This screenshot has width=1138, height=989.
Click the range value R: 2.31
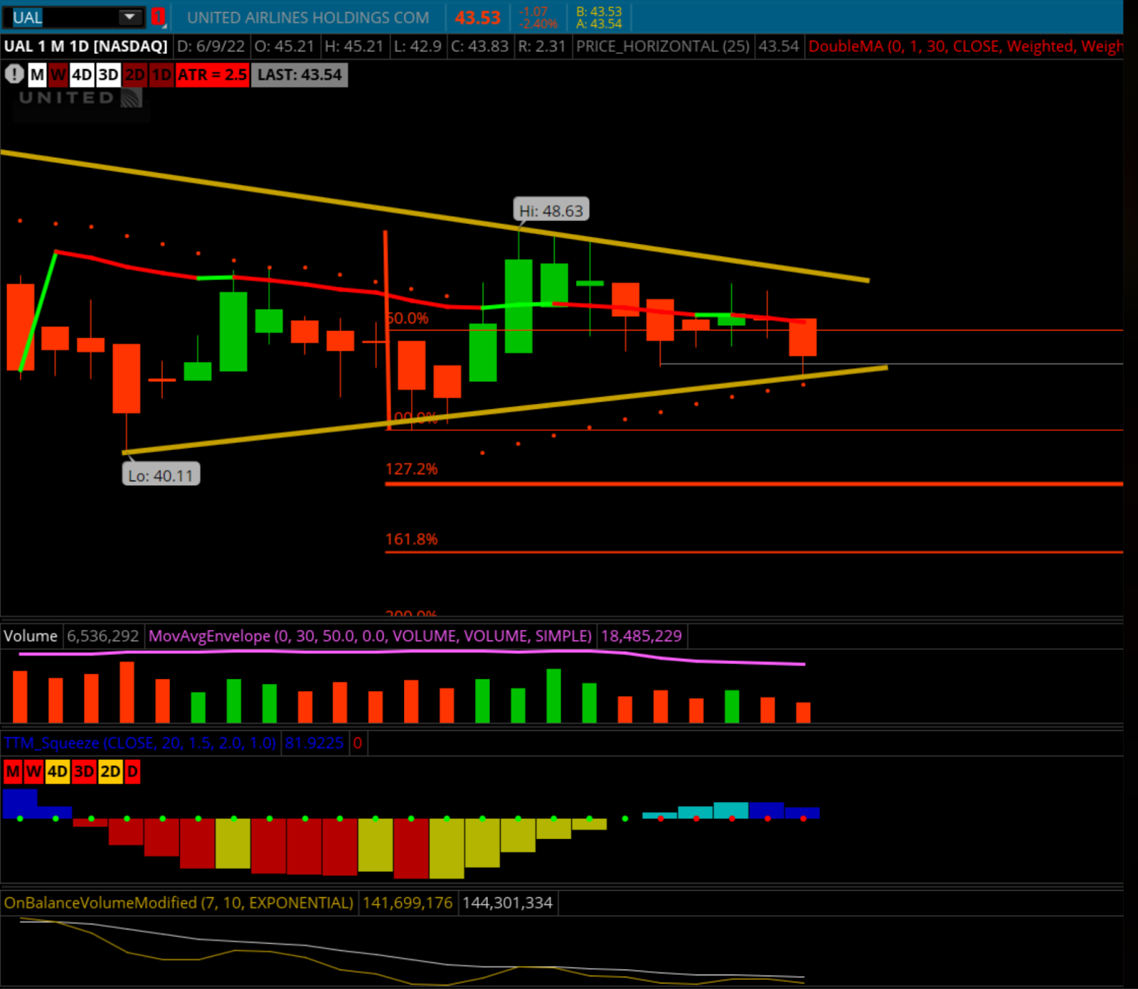541,46
